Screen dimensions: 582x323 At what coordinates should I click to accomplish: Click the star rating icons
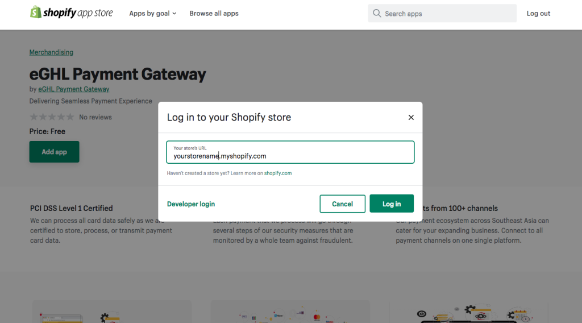(x=52, y=117)
